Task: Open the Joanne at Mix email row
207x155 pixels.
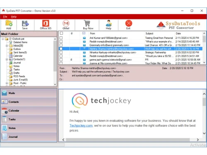Action: point(130,63)
